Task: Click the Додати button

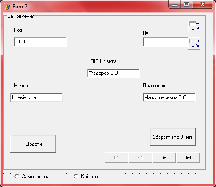Action: click(x=34, y=144)
